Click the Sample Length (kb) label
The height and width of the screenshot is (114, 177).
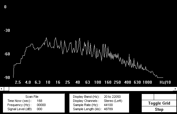(88, 109)
